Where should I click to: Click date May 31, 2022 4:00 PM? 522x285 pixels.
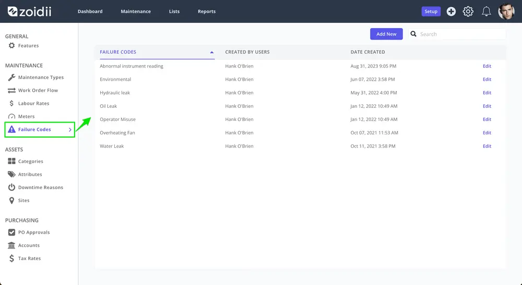pos(374,93)
